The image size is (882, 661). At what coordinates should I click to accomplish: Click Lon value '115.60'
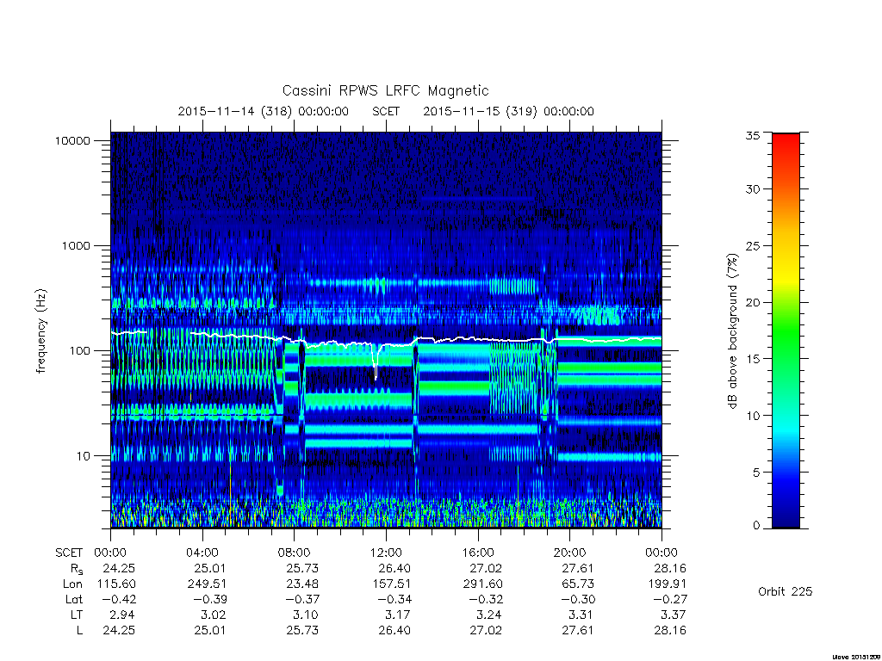click(x=116, y=584)
